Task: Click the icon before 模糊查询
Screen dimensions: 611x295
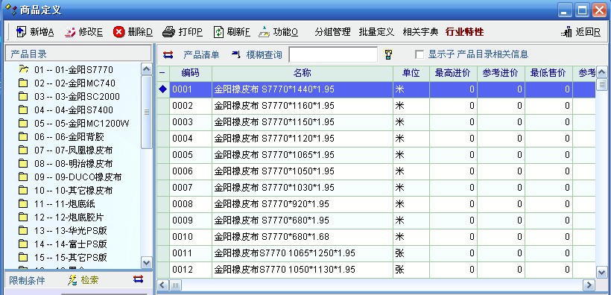Action: click(235, 54)
